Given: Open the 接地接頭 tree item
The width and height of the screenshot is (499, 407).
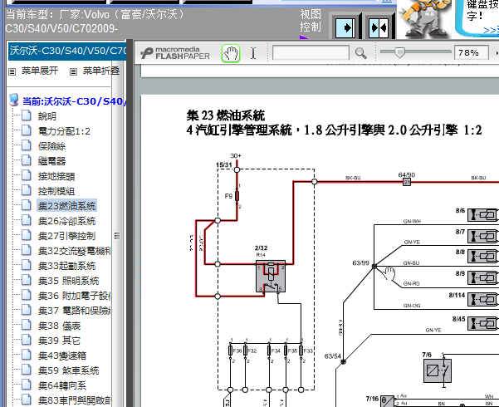Looking at the screenshot, I should [56, 176].
